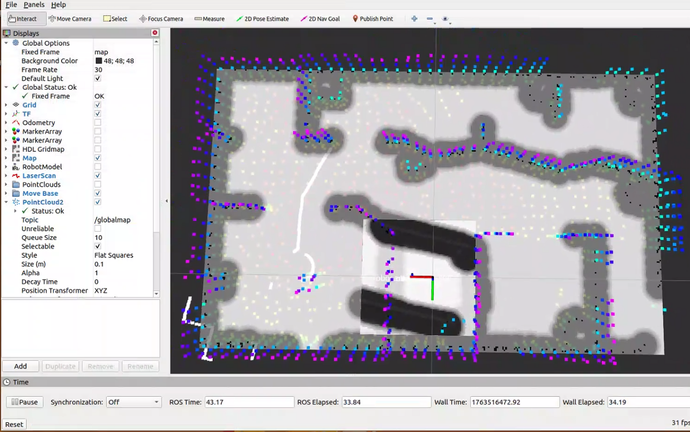This screenshot has width=690, height=432.
Task: Enable the Odometry display checkbox
Action: pyautogui.click(x=98, y=123)
